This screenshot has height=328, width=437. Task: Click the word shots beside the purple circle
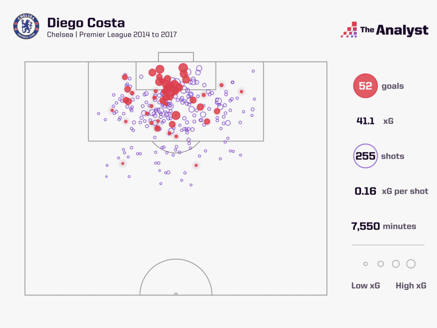coord(393,156)
